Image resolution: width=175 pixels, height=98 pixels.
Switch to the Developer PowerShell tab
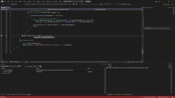16,94
